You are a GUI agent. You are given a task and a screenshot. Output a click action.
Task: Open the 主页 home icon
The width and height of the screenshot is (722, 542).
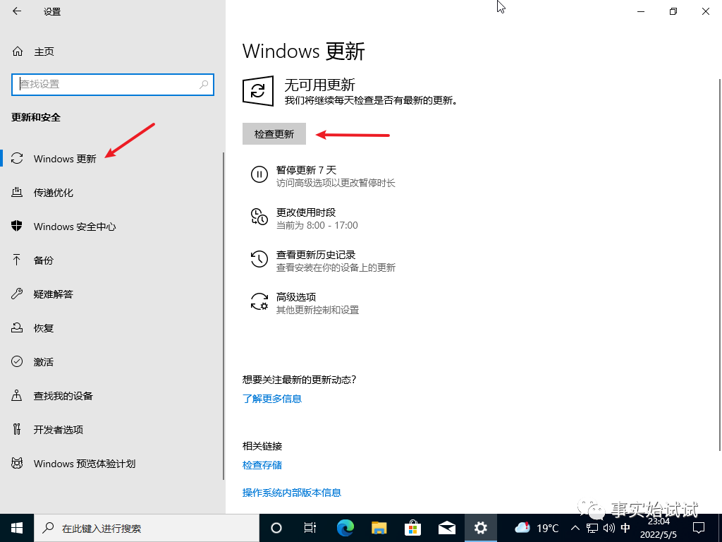coord(18,52)
